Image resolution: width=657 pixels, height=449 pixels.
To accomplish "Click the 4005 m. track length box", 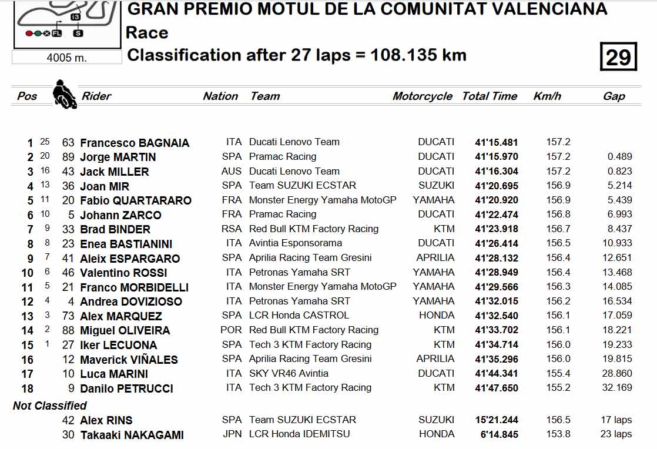I will 67,58.
